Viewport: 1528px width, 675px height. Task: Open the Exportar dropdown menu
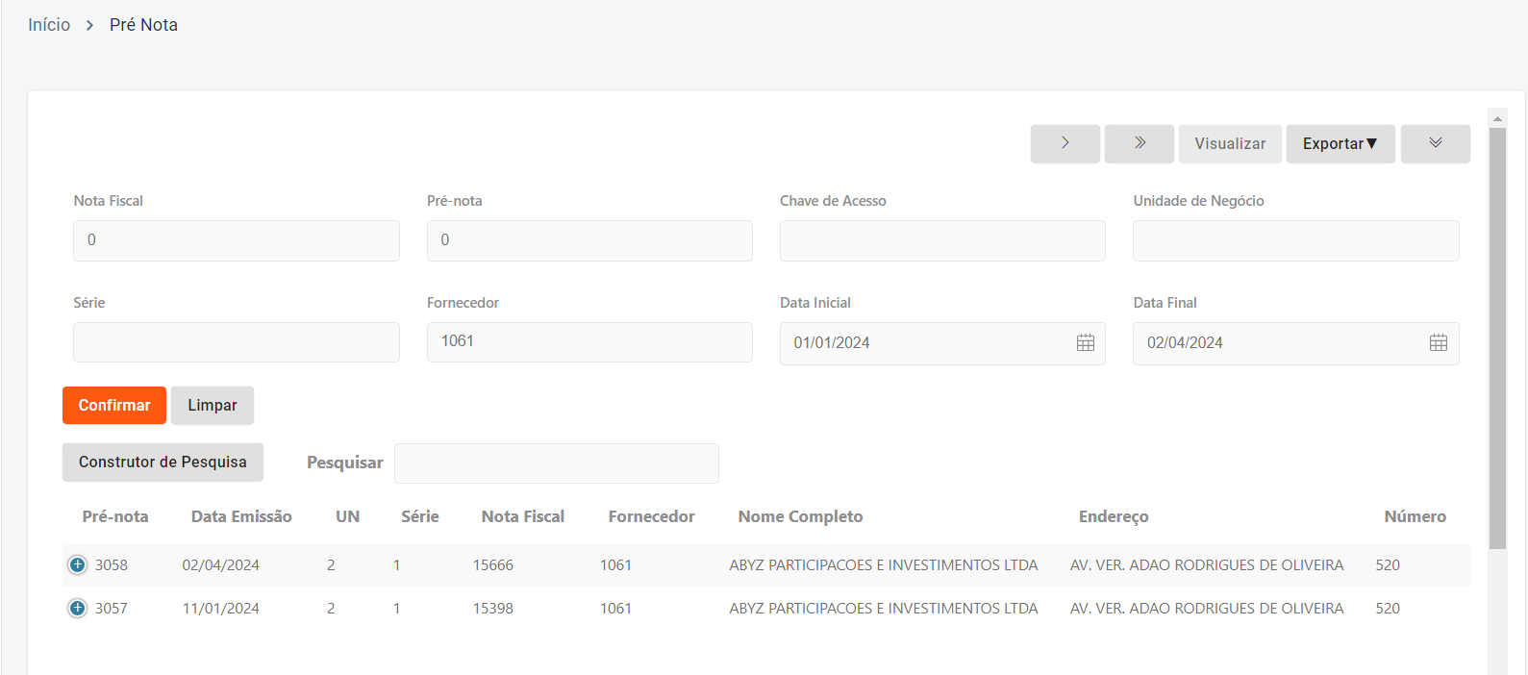1340,144
